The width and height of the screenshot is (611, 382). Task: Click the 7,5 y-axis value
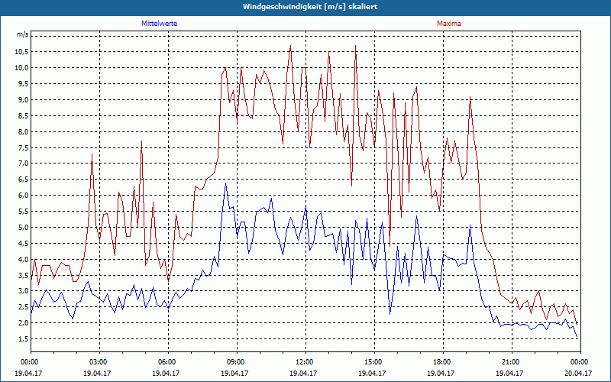click(23, 147)
